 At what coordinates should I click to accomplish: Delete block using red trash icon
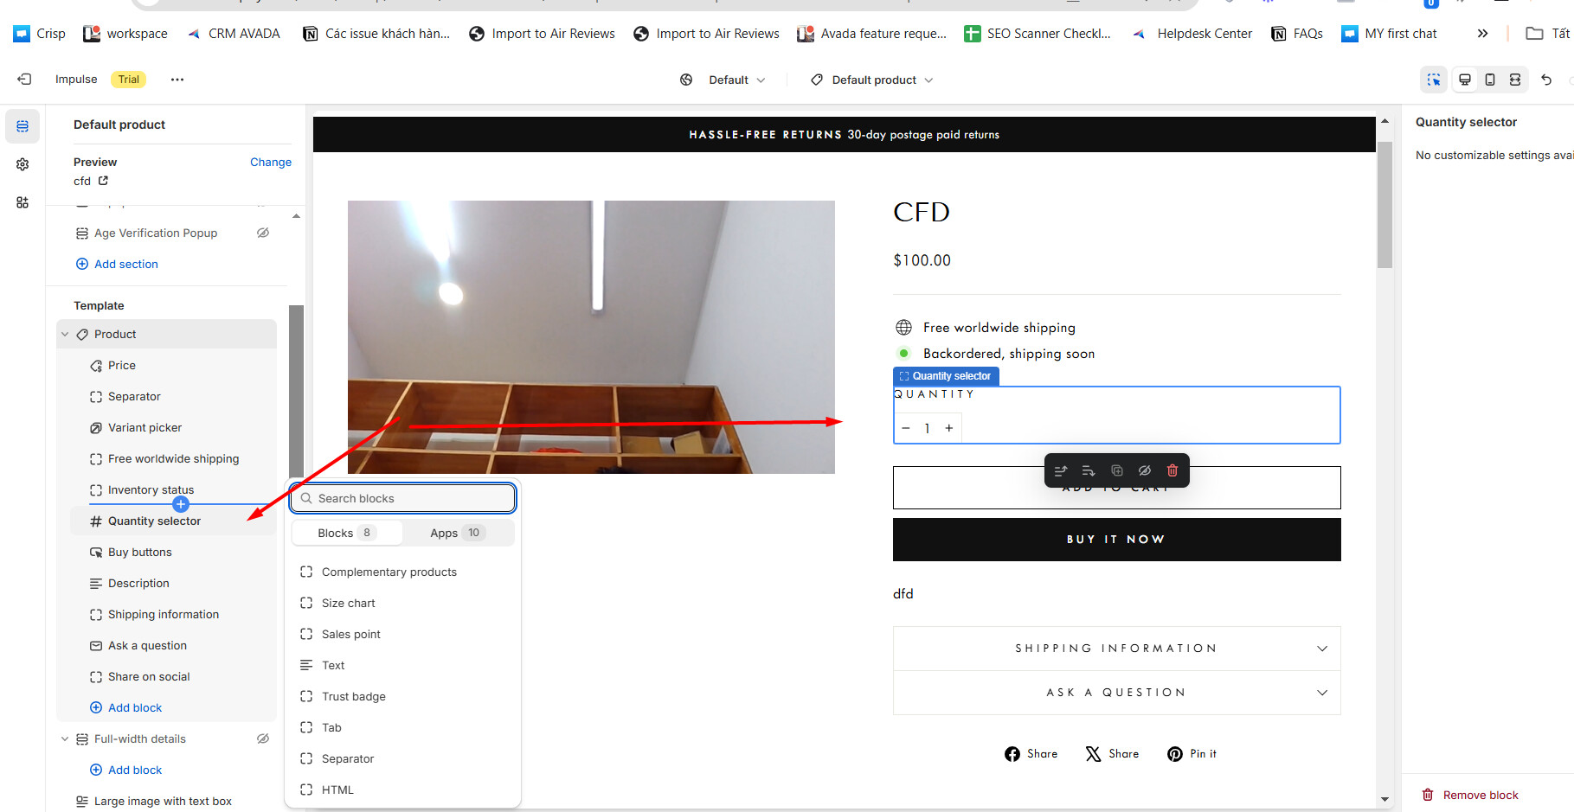(1172, 470)
